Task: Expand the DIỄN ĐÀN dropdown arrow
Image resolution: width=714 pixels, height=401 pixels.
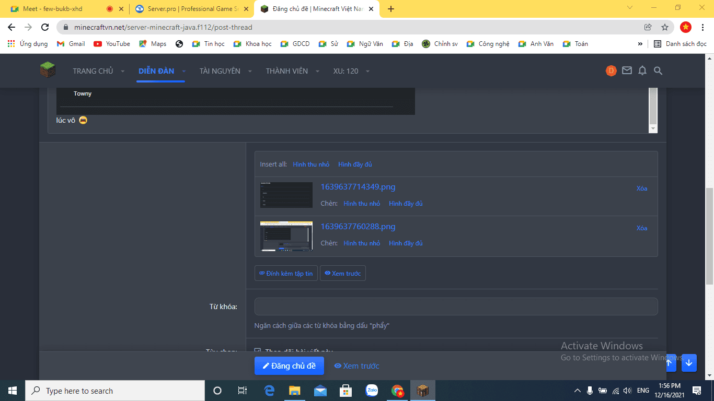Action: (x=183, y=71)
